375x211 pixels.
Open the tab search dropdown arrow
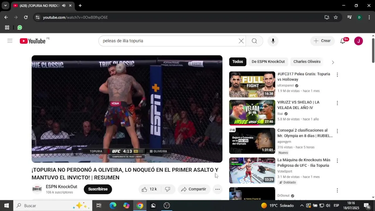[x=5, y=6]
